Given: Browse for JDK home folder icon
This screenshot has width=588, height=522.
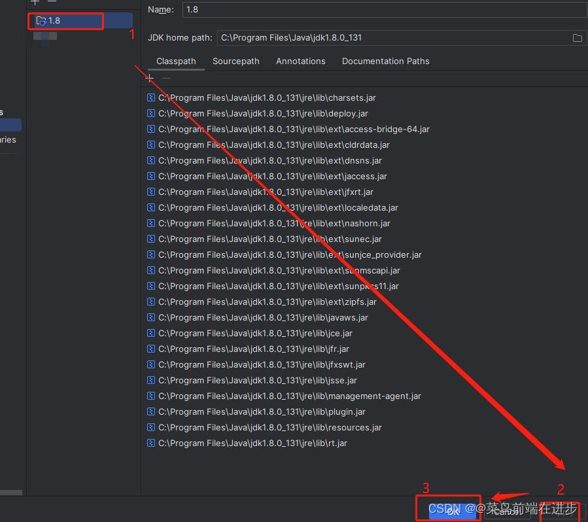Looking at the screenshot, I should pyautogui.click(x=577, y=38).
